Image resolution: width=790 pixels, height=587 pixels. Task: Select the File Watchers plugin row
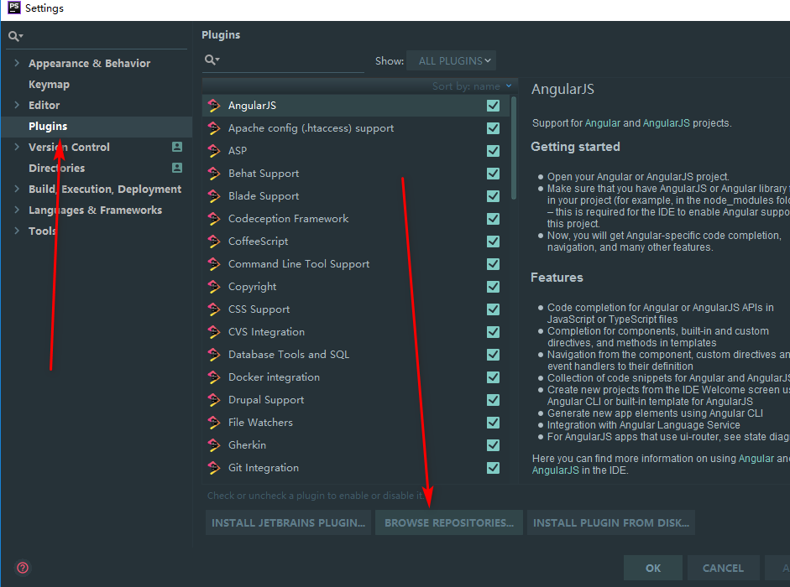356,423
